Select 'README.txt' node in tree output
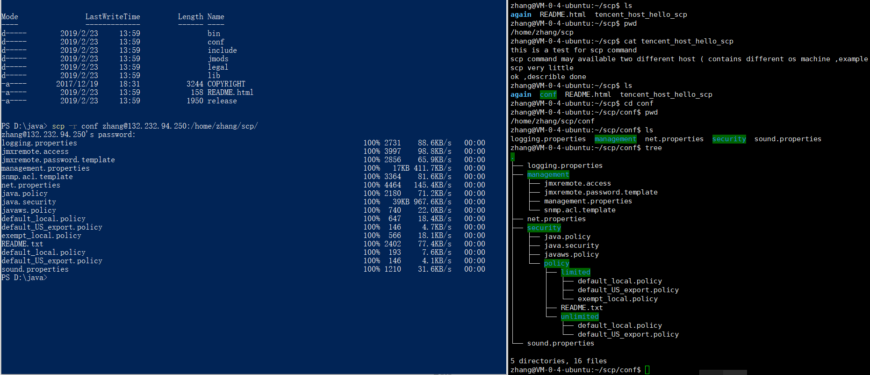Screen dimensions: 870x375 coord(582,308)
